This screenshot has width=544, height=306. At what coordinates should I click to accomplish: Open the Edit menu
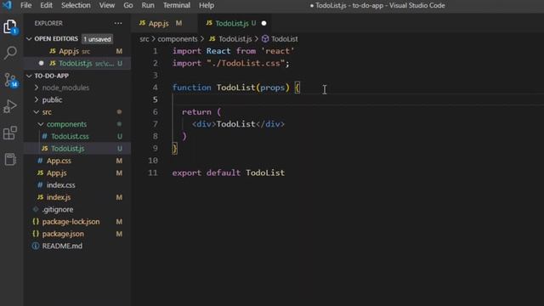46,5
